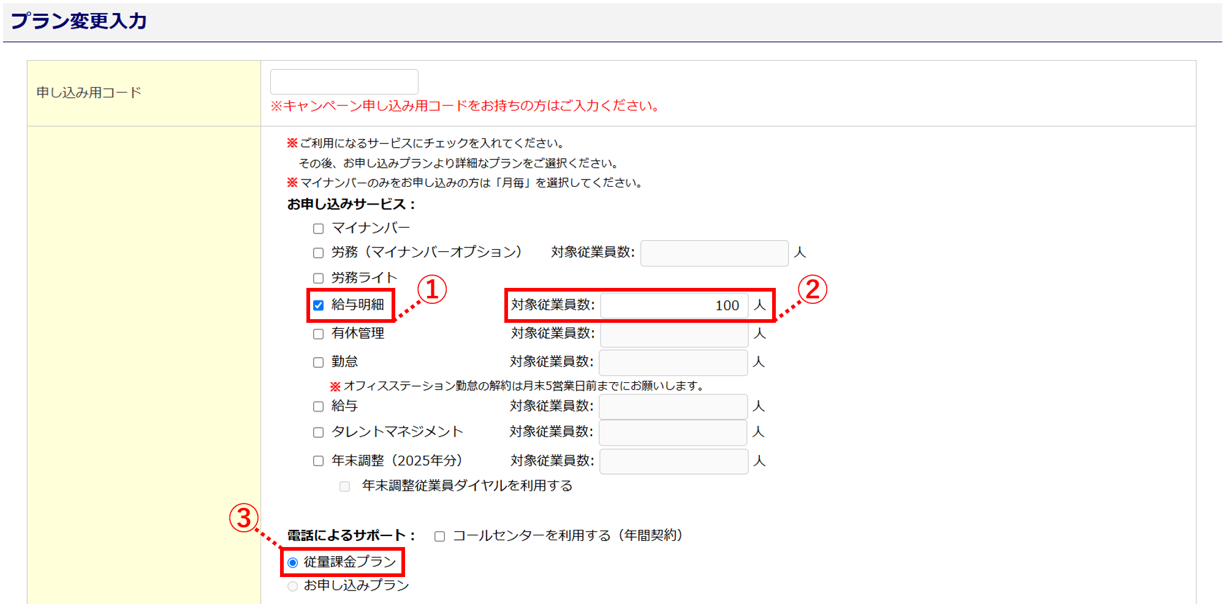Select the お申し込みプラン radio button

pyautogui.click(x=293, y=586)
